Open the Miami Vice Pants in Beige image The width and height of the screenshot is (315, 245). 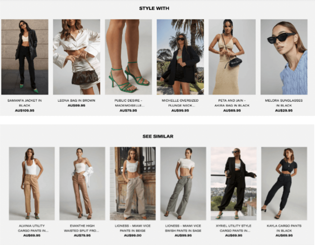tap(133, 183)
